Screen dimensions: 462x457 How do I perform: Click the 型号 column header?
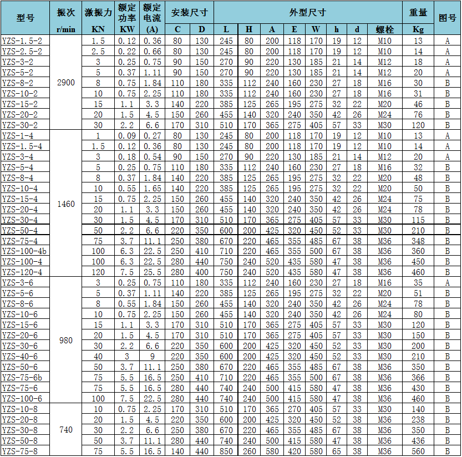26,18
